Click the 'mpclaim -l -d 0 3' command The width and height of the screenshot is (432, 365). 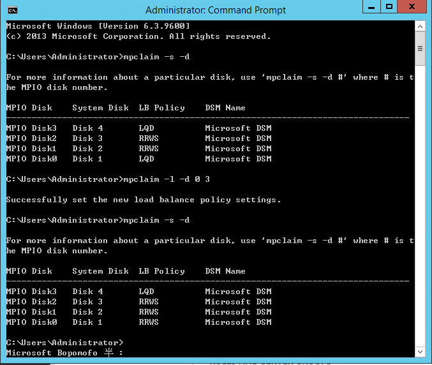point(167,179)
